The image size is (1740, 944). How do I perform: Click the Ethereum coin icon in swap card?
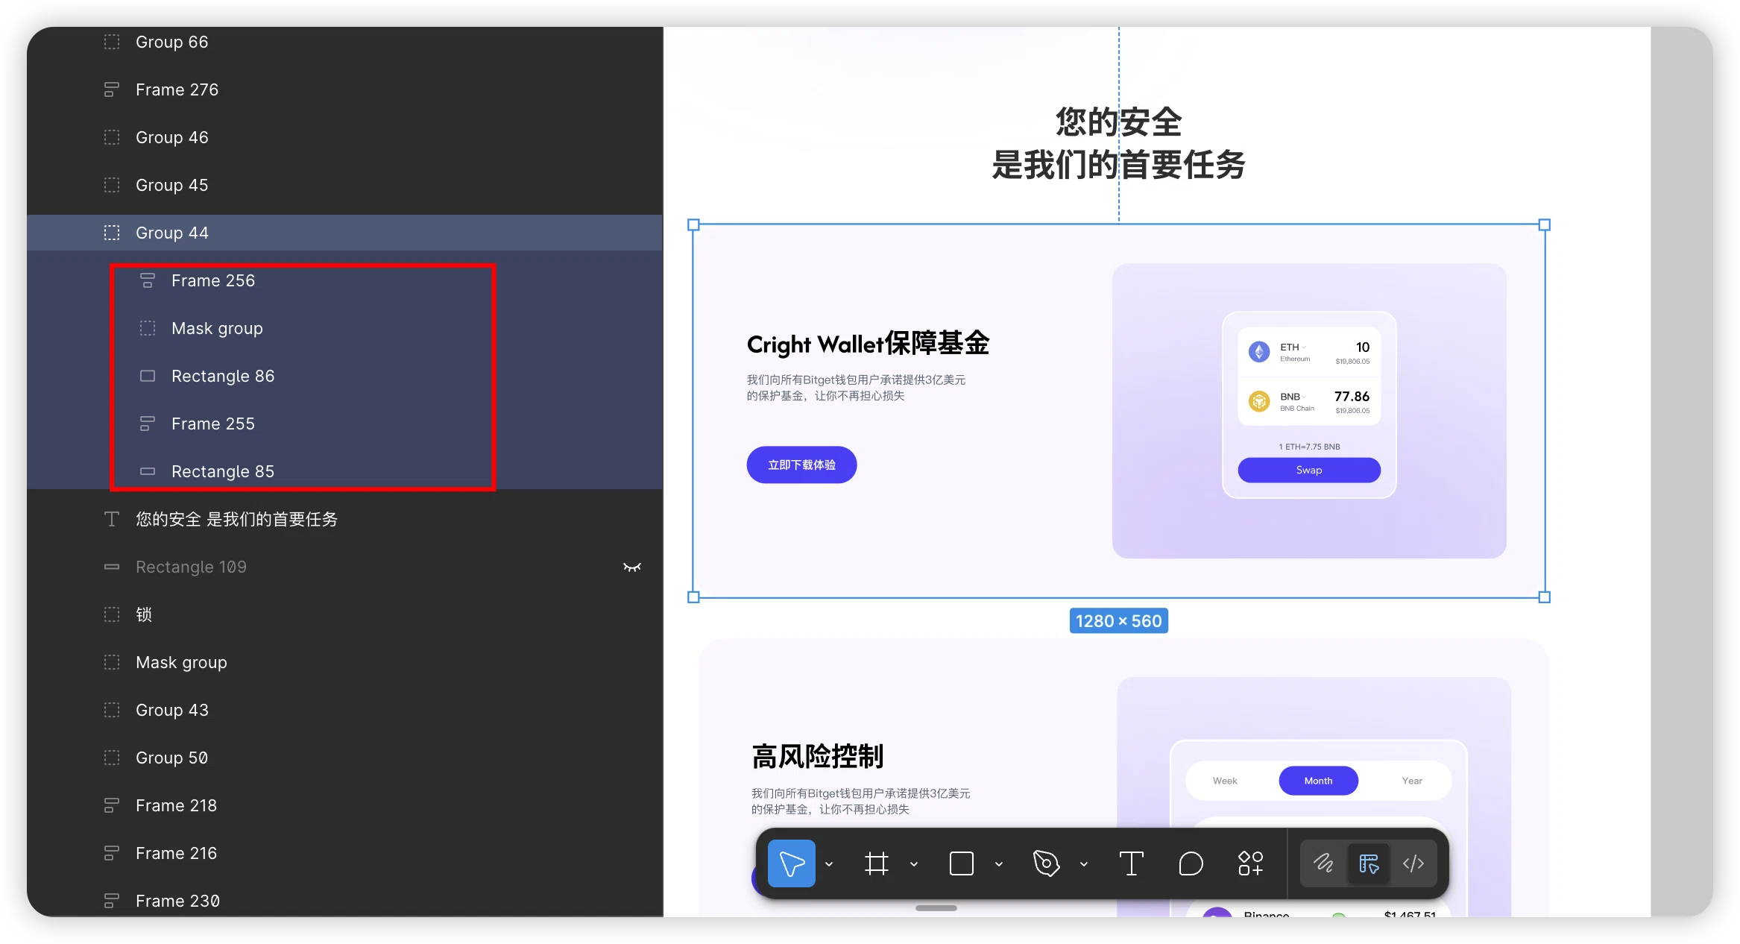tap(1259, 352)
